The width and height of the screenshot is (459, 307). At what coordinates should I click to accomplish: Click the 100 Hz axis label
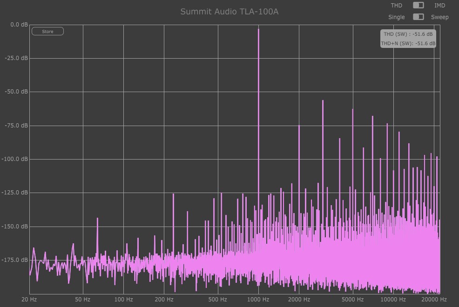tap(123, 300)
